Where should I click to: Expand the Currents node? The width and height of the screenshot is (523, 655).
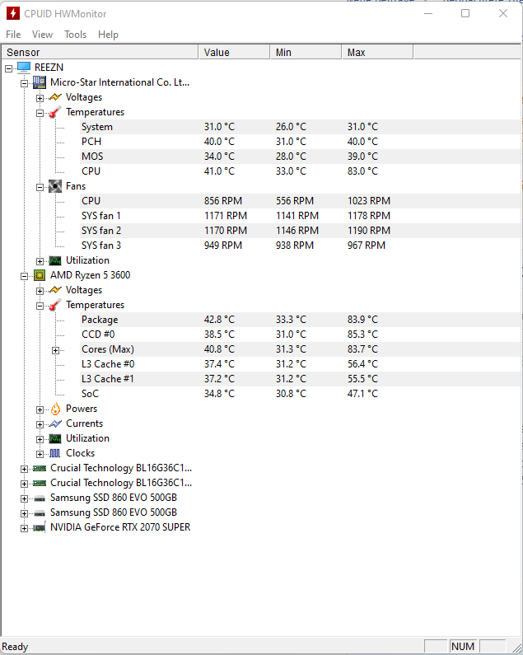tap(40, 425)
